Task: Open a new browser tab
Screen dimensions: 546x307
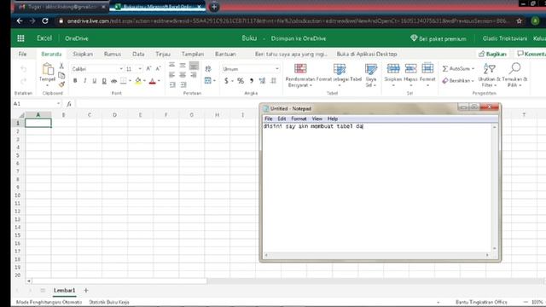Action: [x=214, y=6]
